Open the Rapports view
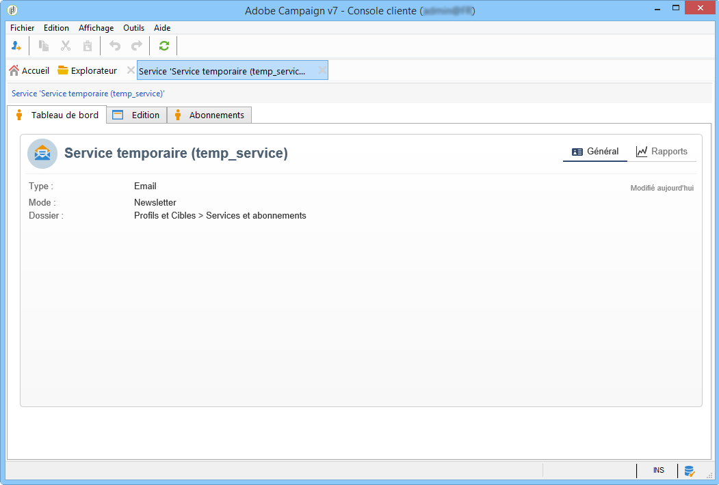Screen dimensions: 719x485 662,151
